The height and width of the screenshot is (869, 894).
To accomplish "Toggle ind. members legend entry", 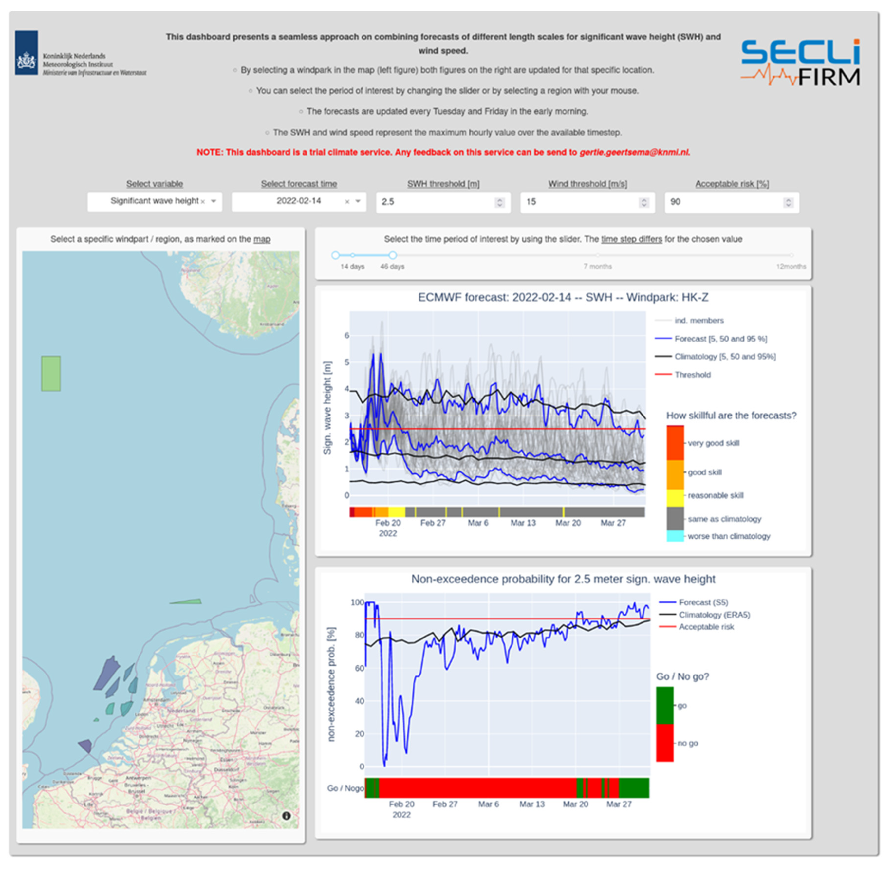I will 699,321.
